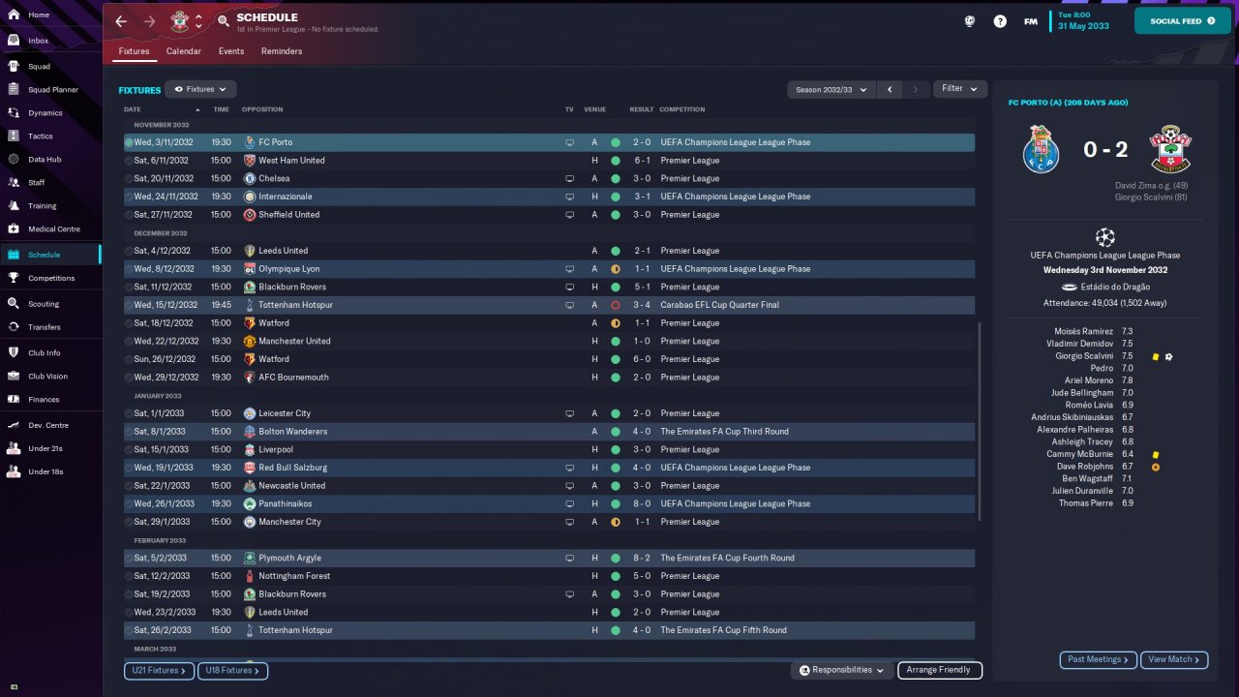The height and width of the screenshot is (697, 1239).
Task: Open the help question mark icon
Action: [1000, 21]
